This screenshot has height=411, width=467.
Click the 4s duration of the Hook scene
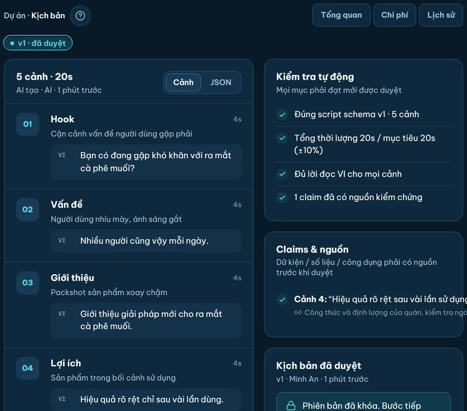(237, 119)
